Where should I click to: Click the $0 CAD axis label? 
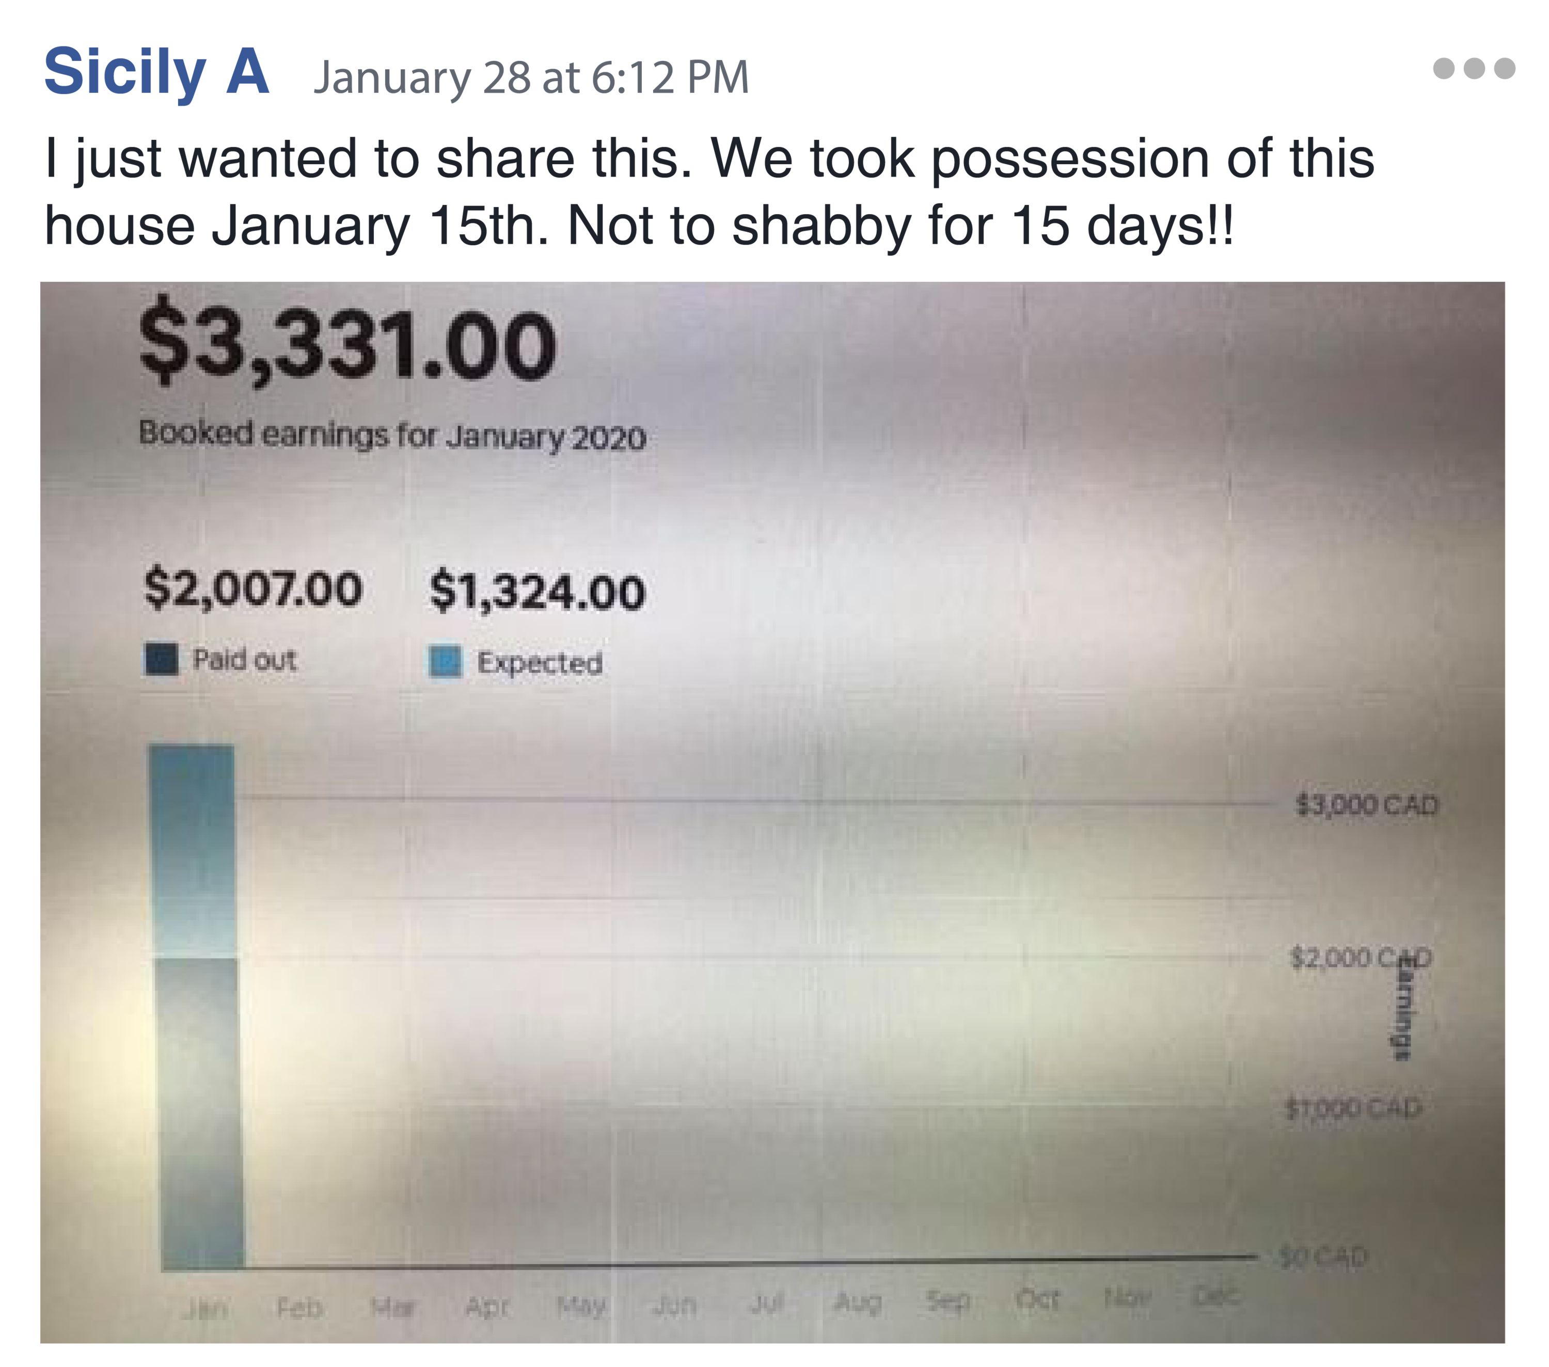1322,1257
